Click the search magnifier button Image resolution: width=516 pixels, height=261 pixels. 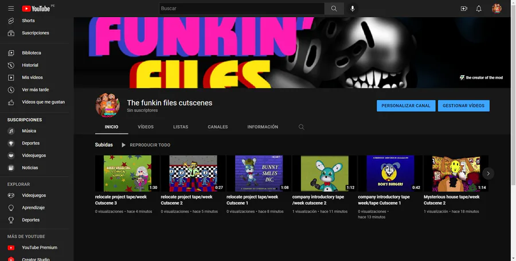334,9
